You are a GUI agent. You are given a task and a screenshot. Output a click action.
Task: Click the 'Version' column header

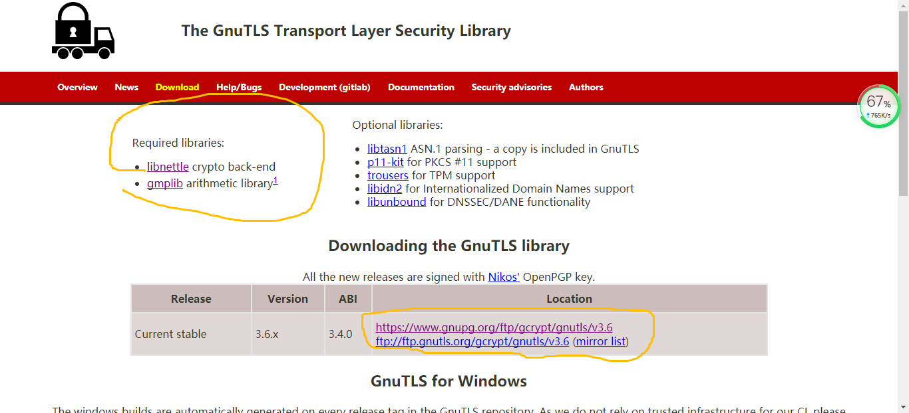pyautogui.click(x=288, y=299)
